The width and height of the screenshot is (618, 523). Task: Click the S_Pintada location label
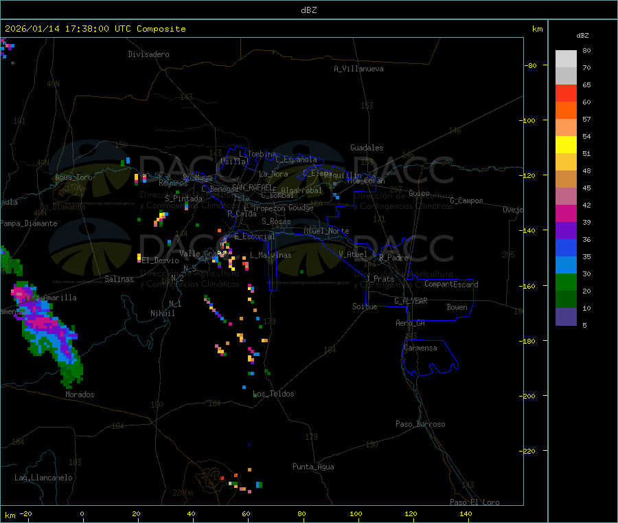[183, 199]
